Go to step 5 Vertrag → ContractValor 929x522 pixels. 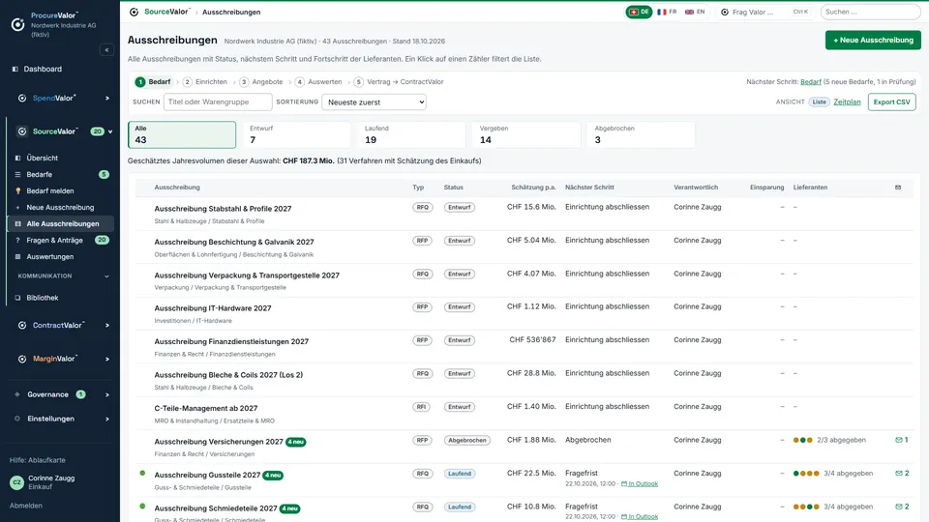pos(399,81)
